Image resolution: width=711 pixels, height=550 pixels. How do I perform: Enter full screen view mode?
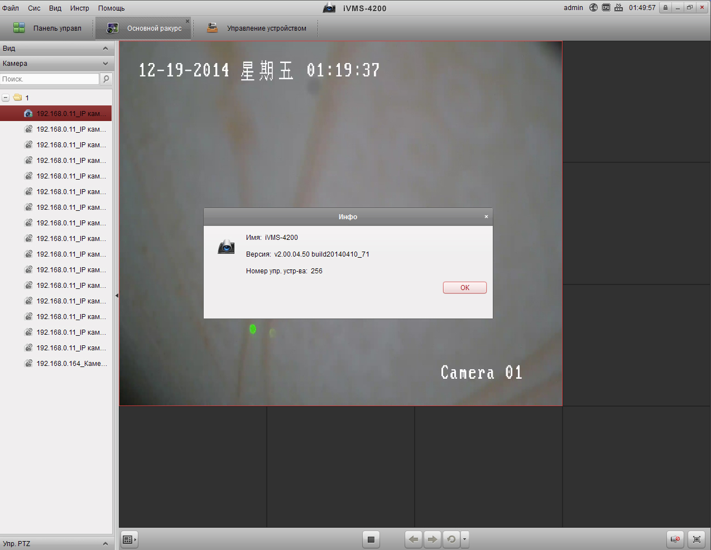coord(696,539)
